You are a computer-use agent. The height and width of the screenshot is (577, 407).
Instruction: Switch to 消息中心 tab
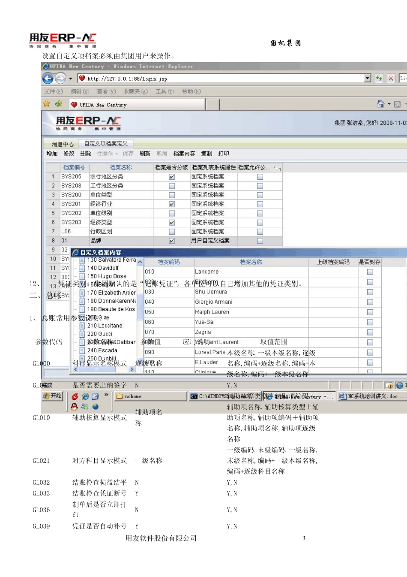click(63, 144)
